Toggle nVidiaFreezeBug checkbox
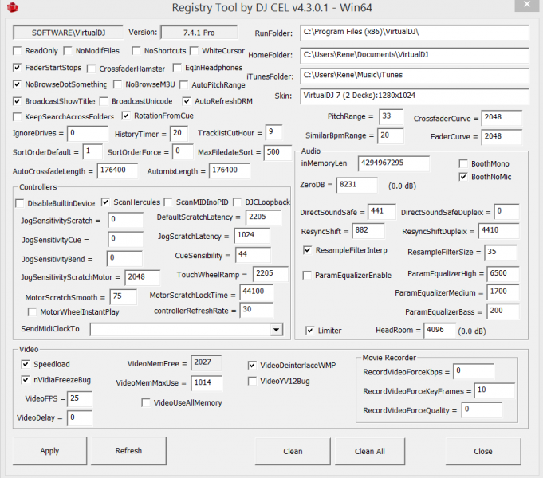 click(26, 380)
